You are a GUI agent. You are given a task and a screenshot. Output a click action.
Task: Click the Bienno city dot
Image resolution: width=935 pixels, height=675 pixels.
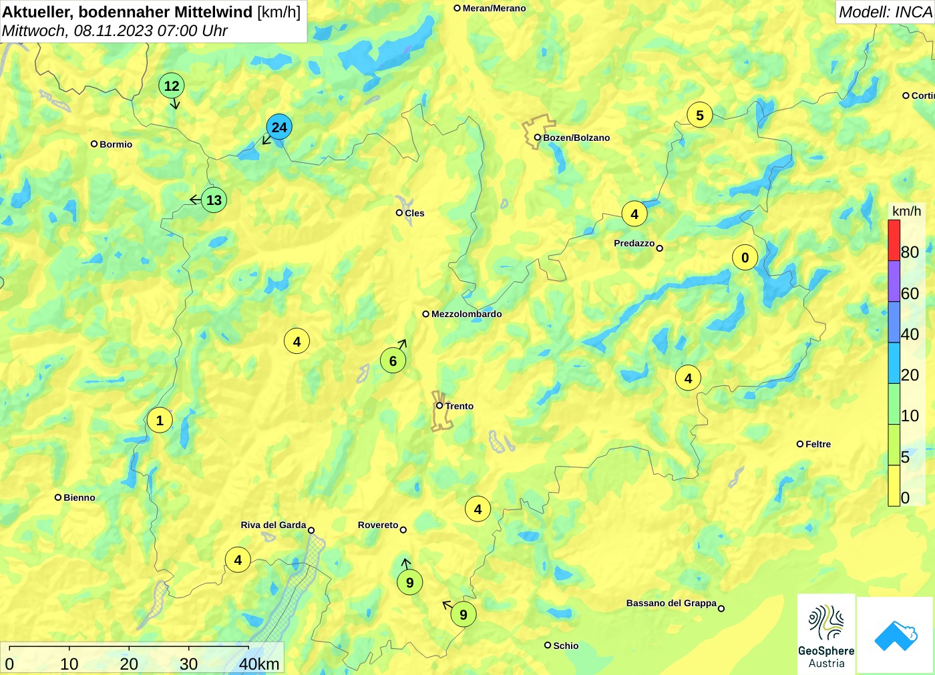click(58, 497)
